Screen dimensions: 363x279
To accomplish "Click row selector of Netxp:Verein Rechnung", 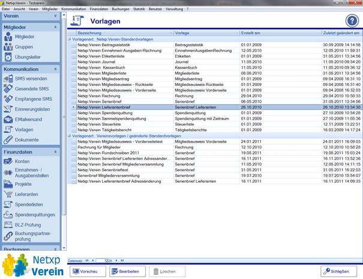I will click(x=74, y=96).
